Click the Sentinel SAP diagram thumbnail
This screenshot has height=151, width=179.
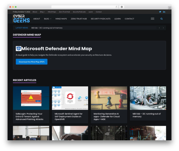[x=70, y=98]
